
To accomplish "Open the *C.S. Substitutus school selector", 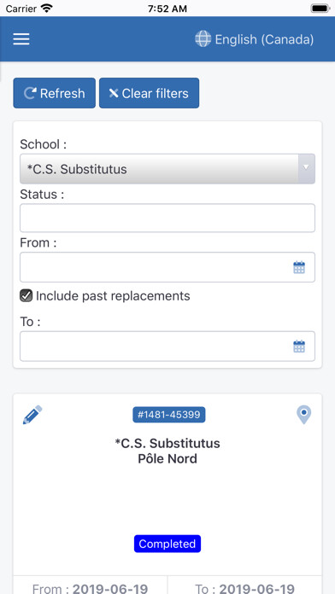I will coord(167,169).
